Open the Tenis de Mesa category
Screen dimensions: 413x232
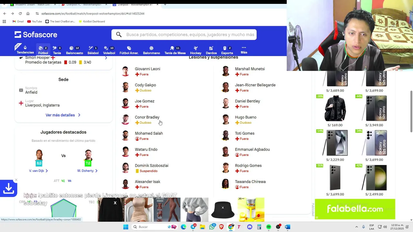point(175,50)
